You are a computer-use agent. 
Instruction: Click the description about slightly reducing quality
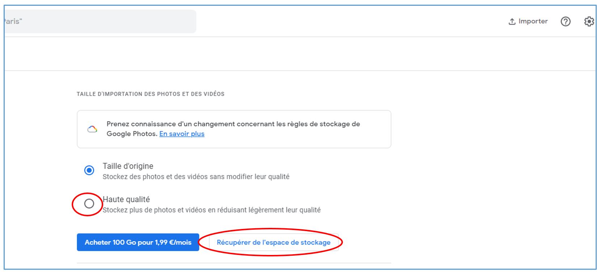click(x=211, y=210)
